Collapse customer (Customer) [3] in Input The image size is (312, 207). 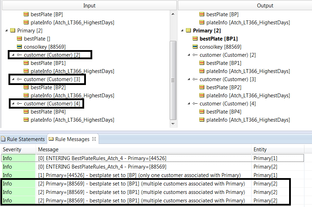click(13, 79)
